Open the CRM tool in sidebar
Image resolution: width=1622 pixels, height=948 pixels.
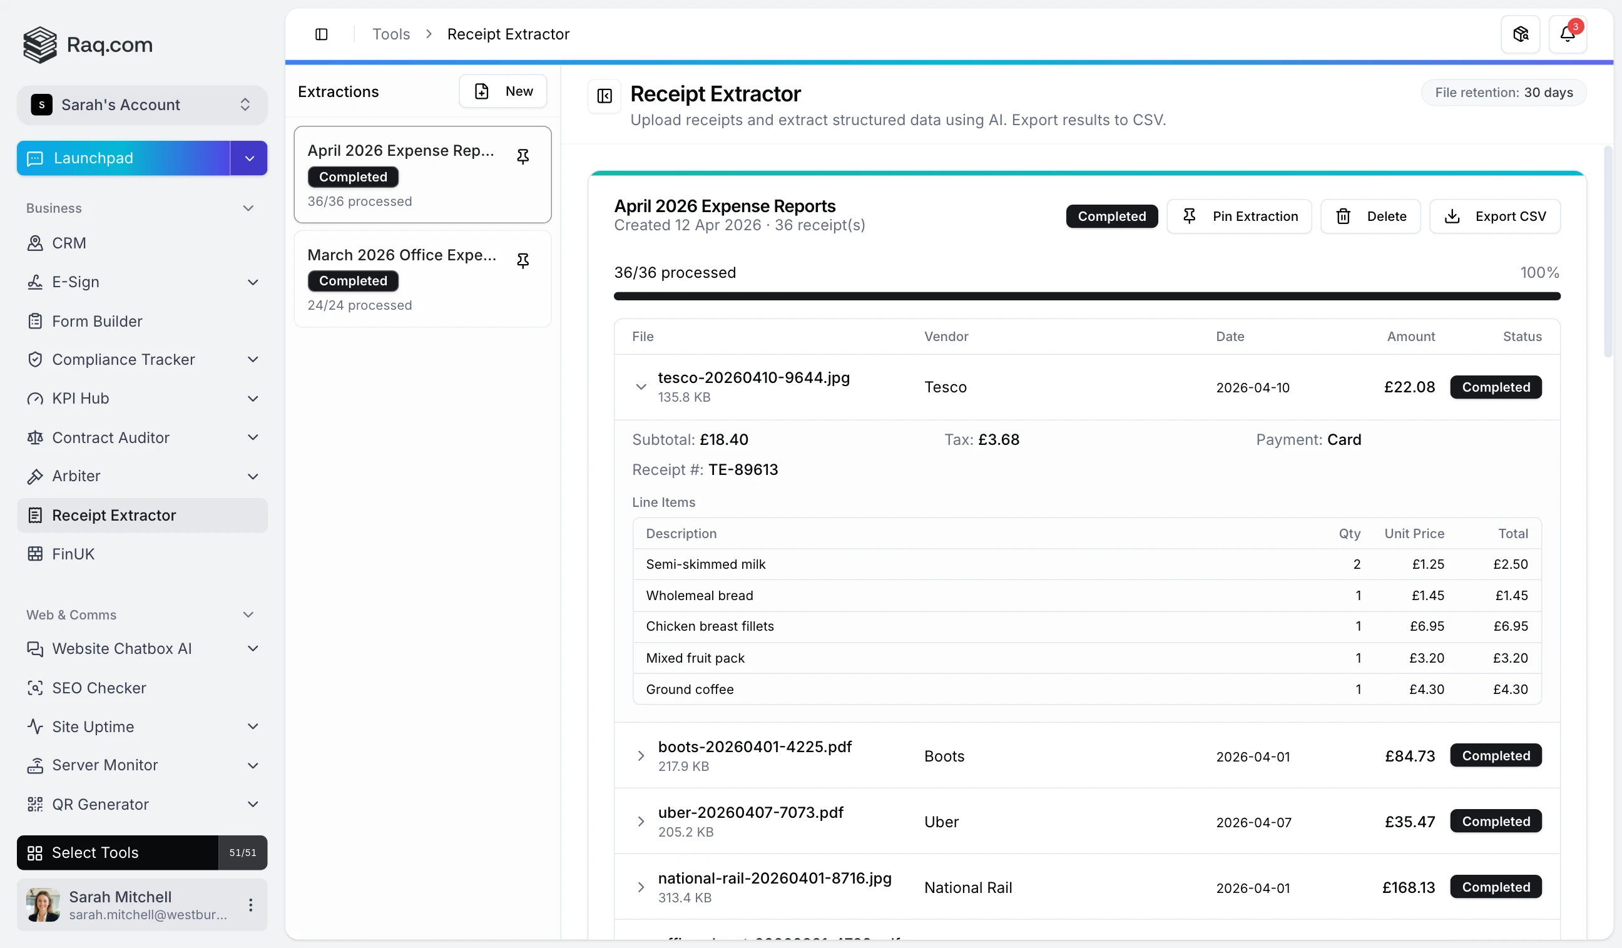(69, 243)
